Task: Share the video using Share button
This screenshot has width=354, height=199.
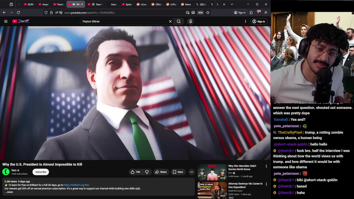Action: [161, 172]
